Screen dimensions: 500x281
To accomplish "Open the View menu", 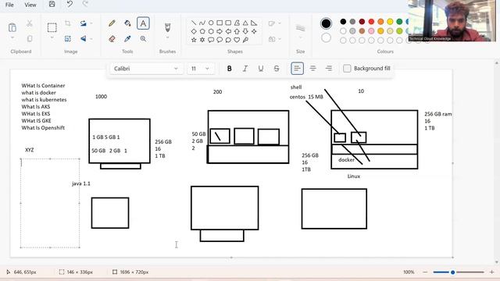I will (x=30, y=5).
